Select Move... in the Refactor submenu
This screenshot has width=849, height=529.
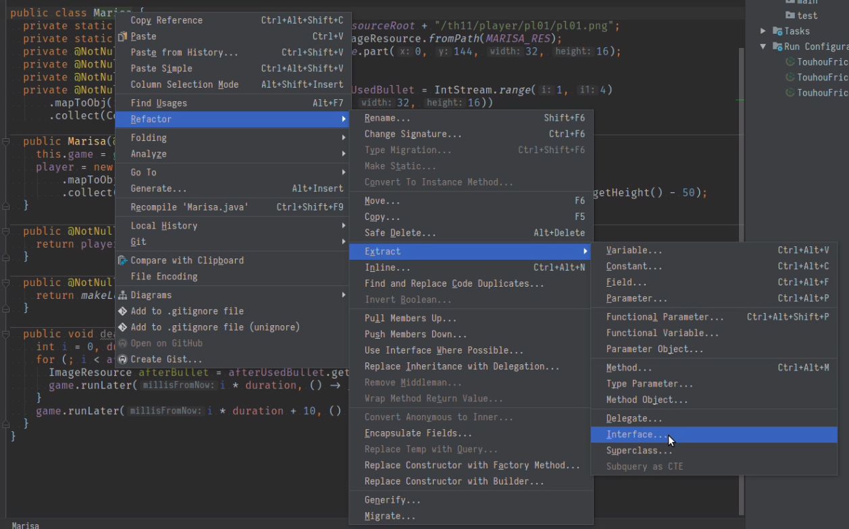(471, 201)
